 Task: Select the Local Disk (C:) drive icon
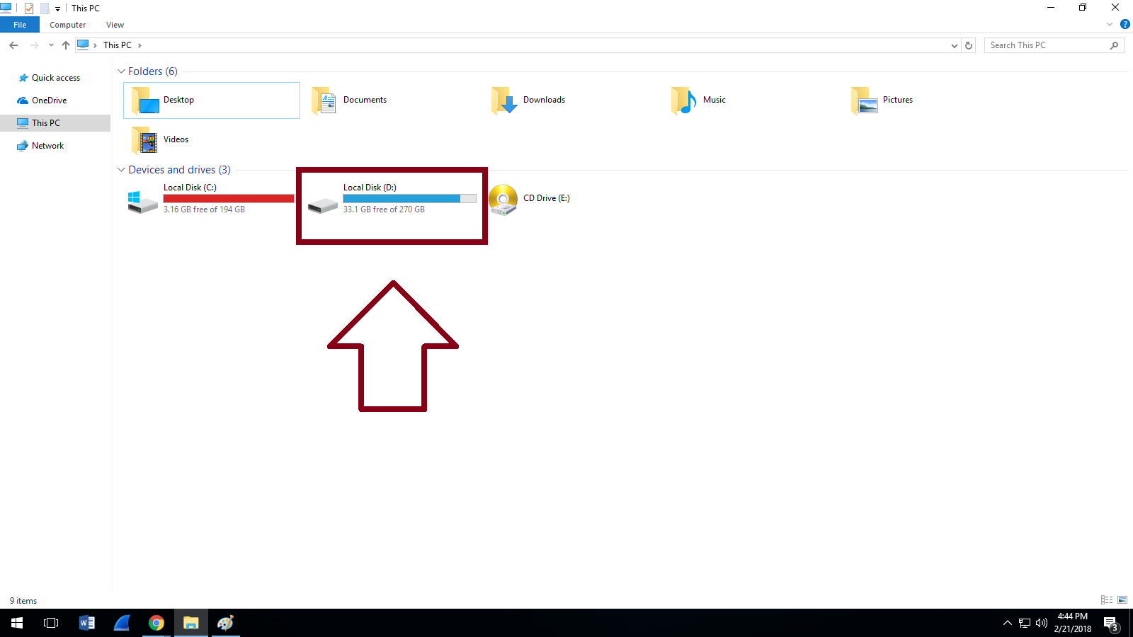[x=142, y=202]
